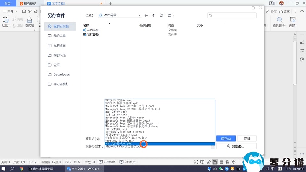Click the search field in save dialog
Viewport: 306px width, 172px height.
[x=232, y=15]
